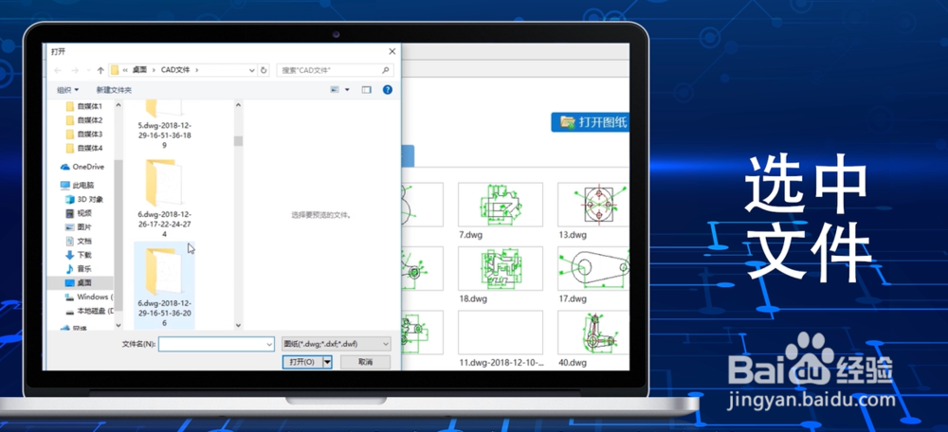This screenshot has width=948, height=432.
Task: Select folder 6.dwg-2018-12-29-16-51-36-206
Action: coord(164,286)
